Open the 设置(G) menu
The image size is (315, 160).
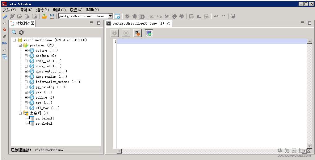pos(76,10)
